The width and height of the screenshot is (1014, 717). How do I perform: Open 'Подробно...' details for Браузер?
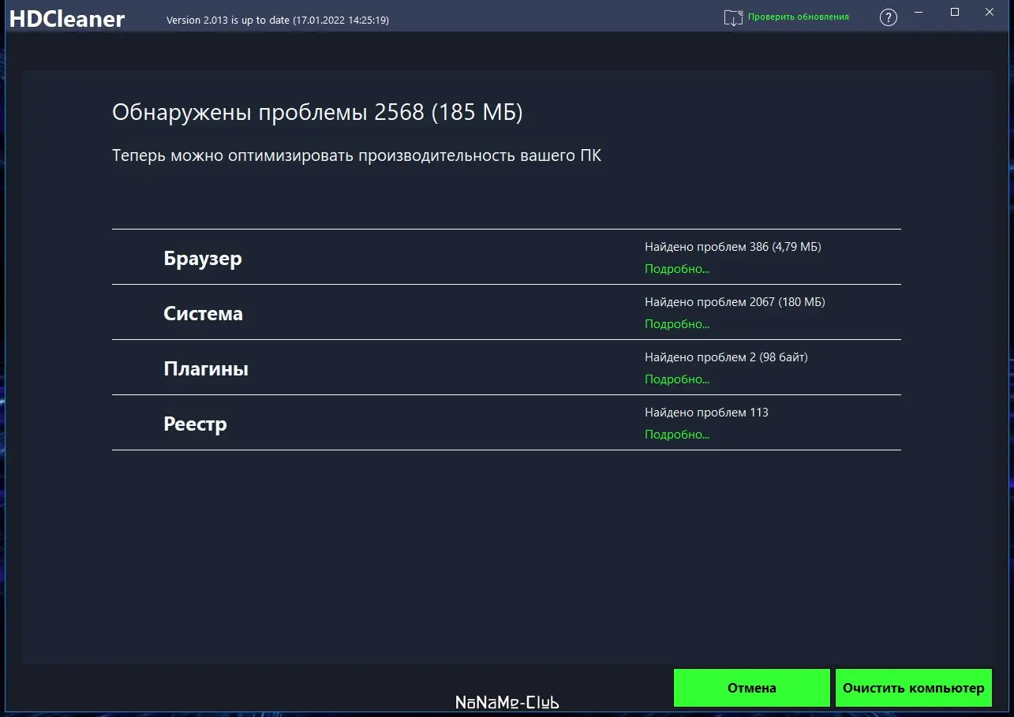tap(677, 269)
